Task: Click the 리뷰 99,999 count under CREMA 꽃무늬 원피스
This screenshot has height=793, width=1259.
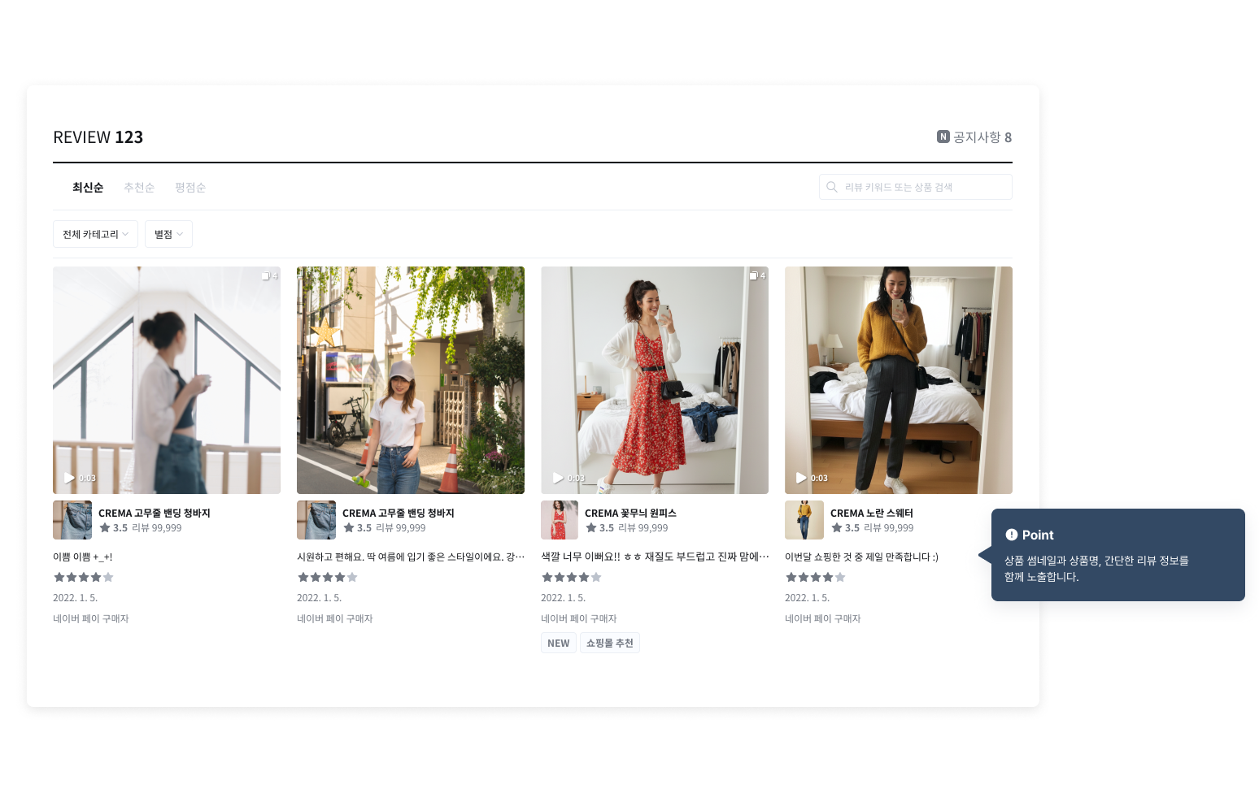Action: pyautogui.click(x=643, y=528)
